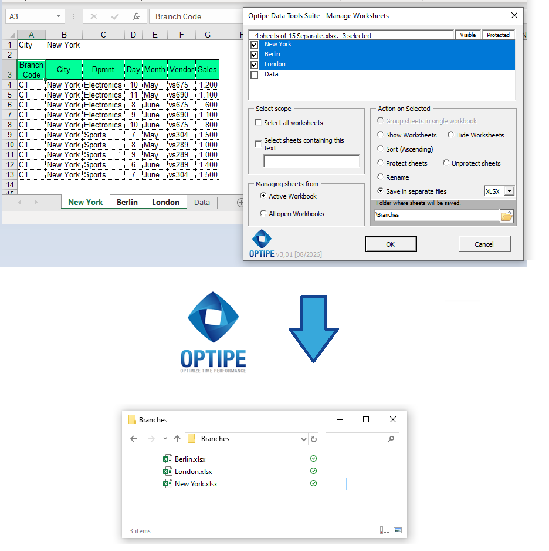Open Explorer recent locations chevron
Viewport: 549px width, 551px height.
pyautogui.click(x=165, y=439)
